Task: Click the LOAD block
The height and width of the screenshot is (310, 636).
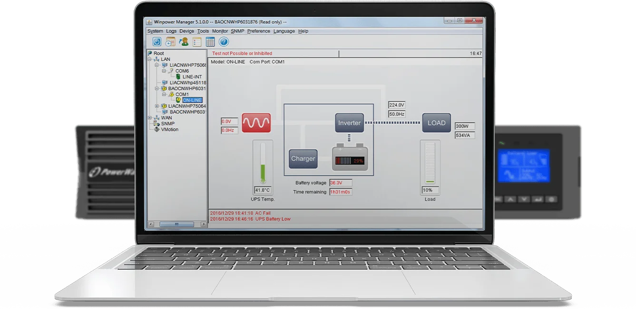Action: 436,123
